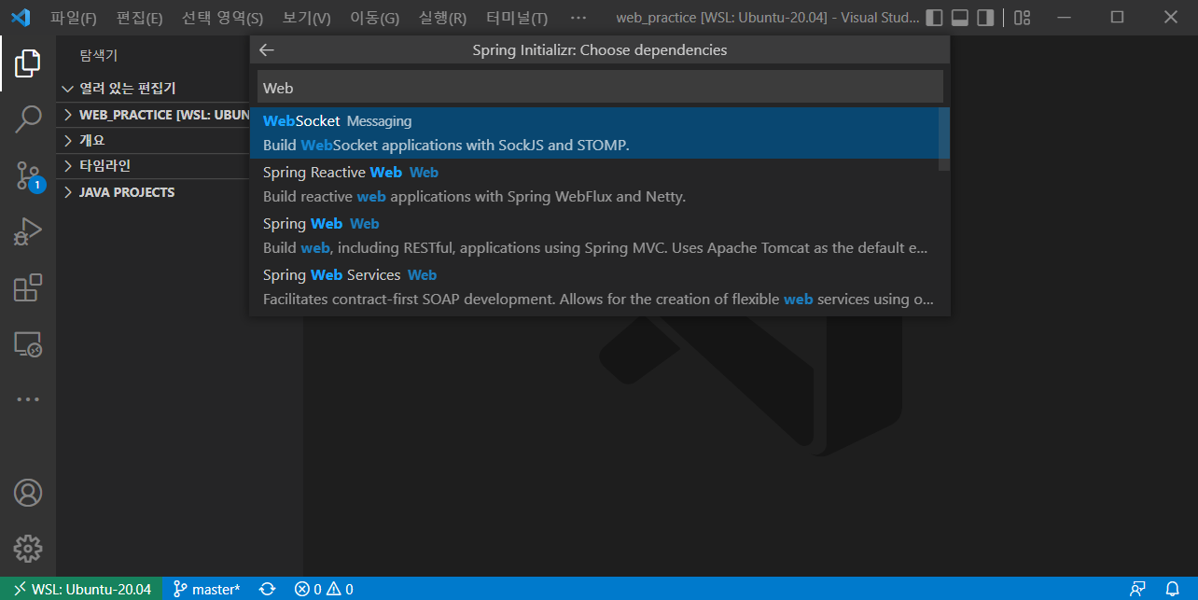
Task: Open the 편집(E) menu
Action: [x=139, y=18]
